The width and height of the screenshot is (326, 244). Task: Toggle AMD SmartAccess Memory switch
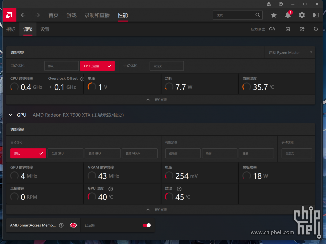pos(147,225)
